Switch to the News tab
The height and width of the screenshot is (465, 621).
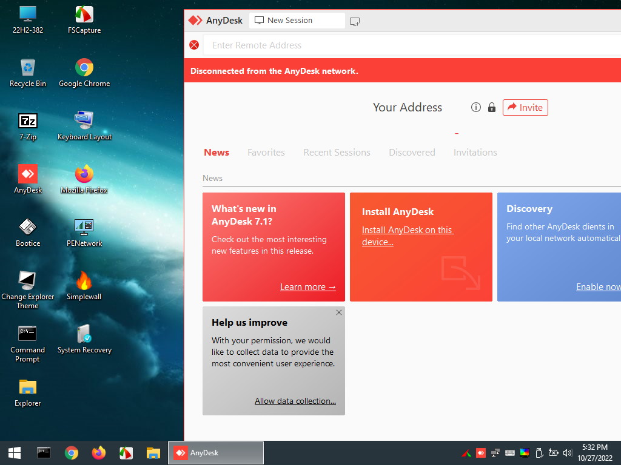tap(217, 152)
